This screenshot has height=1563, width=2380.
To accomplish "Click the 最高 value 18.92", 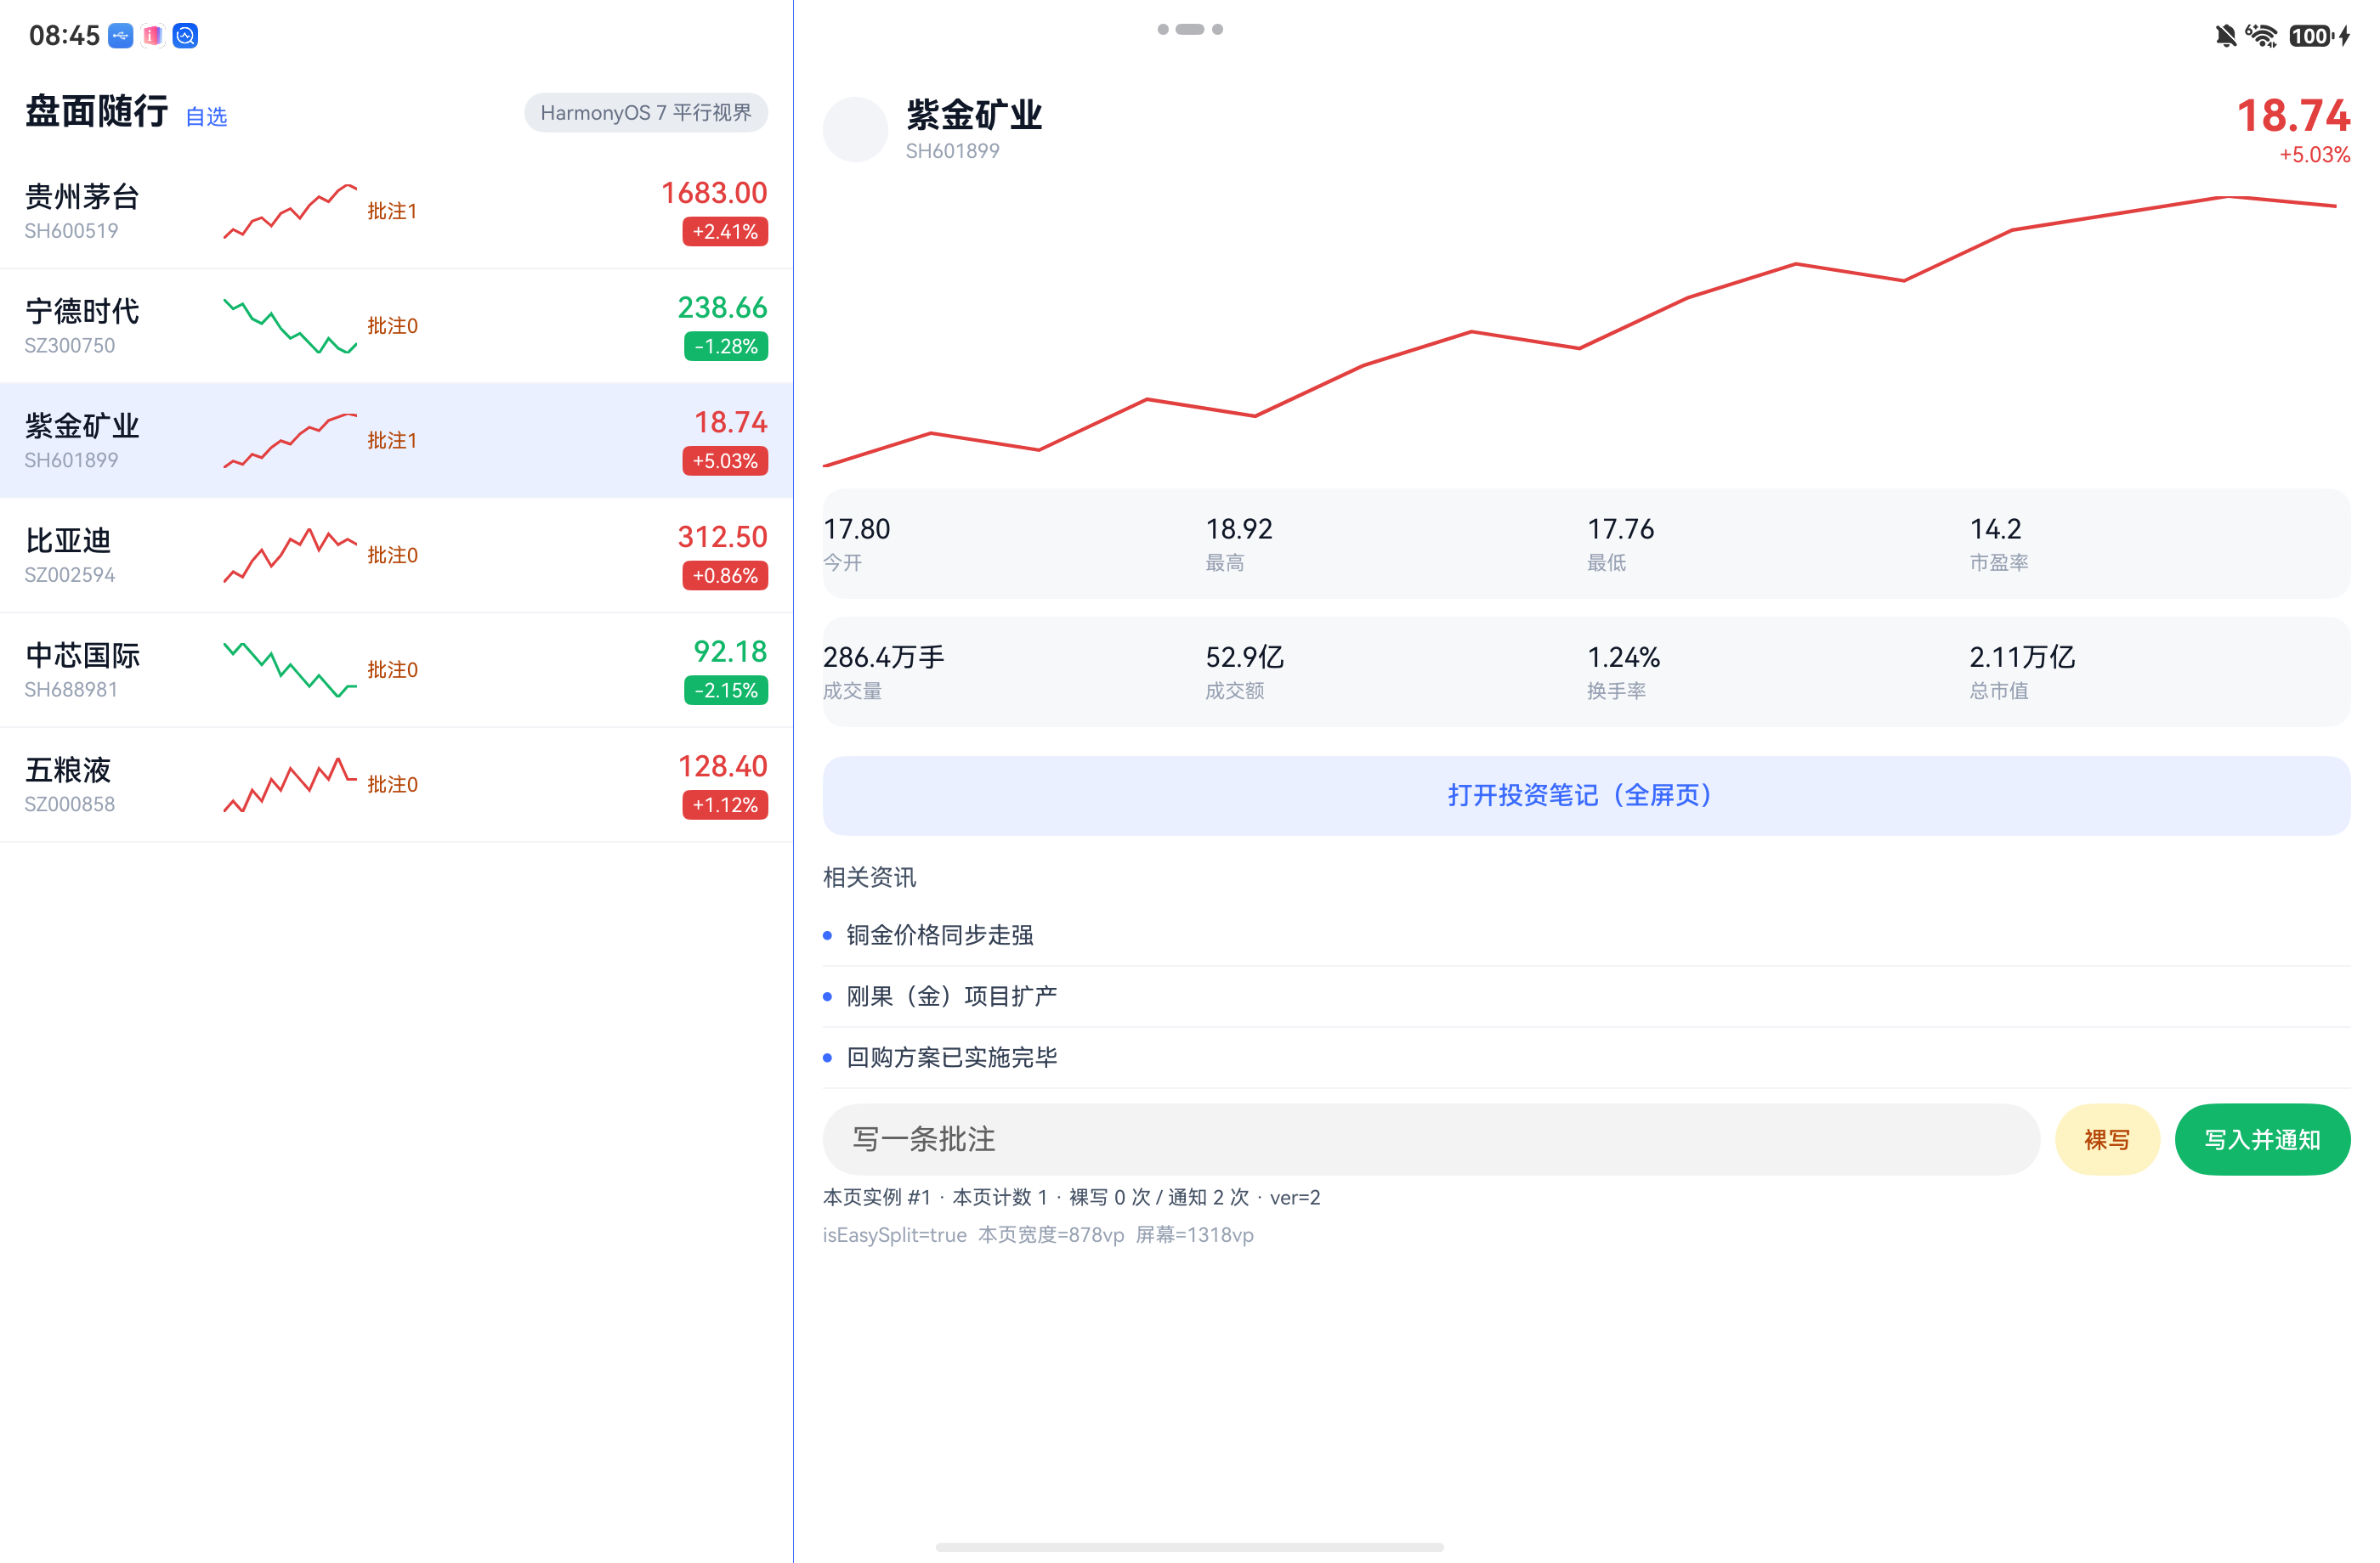I will 1239,528.
